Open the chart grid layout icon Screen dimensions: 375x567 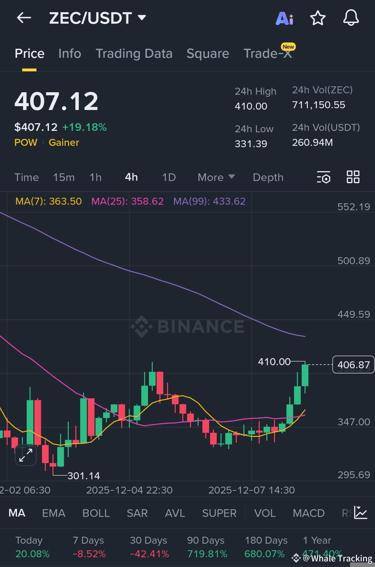tap(353, 177)
